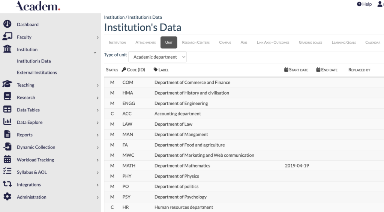Click the Administration gear icon
Image resolution: width=384 pixels, height=212 pixels.
pos(7,197)
